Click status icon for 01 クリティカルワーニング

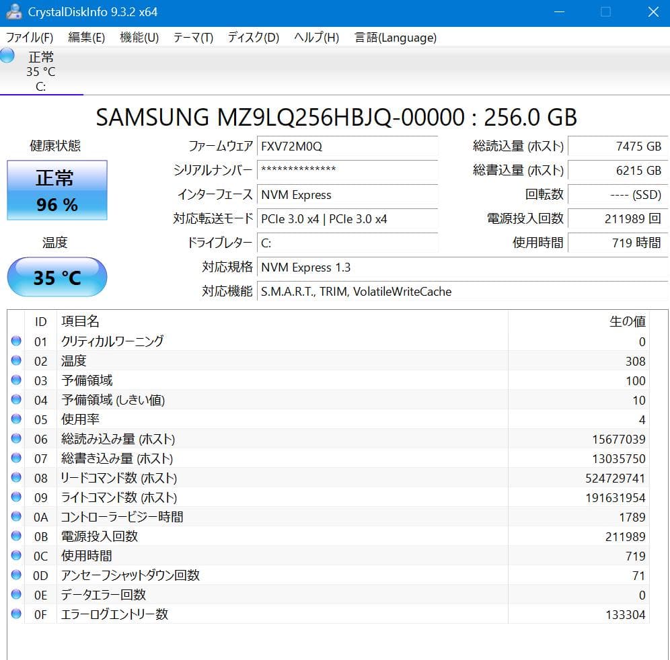coord(16,341)
